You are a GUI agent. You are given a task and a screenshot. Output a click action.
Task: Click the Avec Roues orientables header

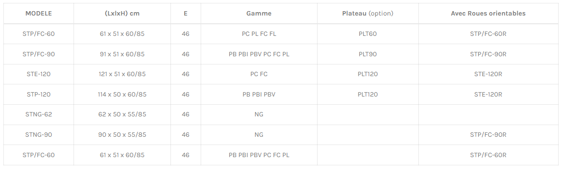click(488, 13)
